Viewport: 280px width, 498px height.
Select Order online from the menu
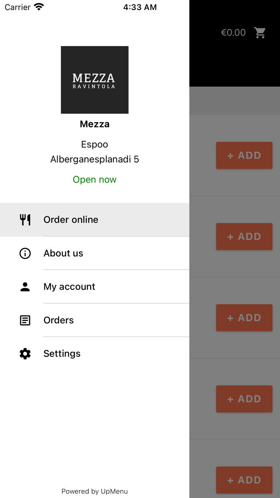click(71, 219)
